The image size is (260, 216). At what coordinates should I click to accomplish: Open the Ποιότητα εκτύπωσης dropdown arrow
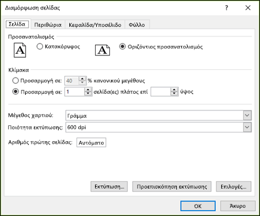[x=247, y=127]
